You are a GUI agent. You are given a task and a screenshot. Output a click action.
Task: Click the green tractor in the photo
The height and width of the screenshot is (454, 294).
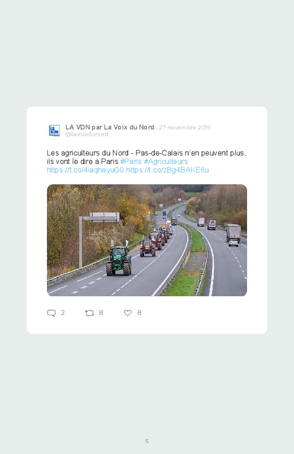coord(119,261)
